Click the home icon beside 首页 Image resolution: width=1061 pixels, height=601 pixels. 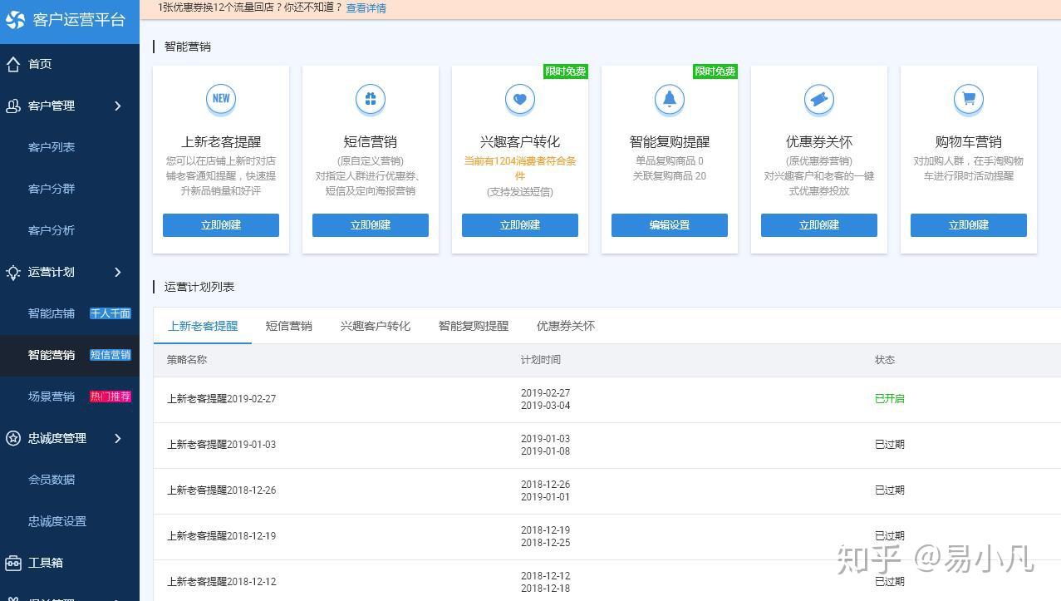pyautogui.click(x=13, y=64)
